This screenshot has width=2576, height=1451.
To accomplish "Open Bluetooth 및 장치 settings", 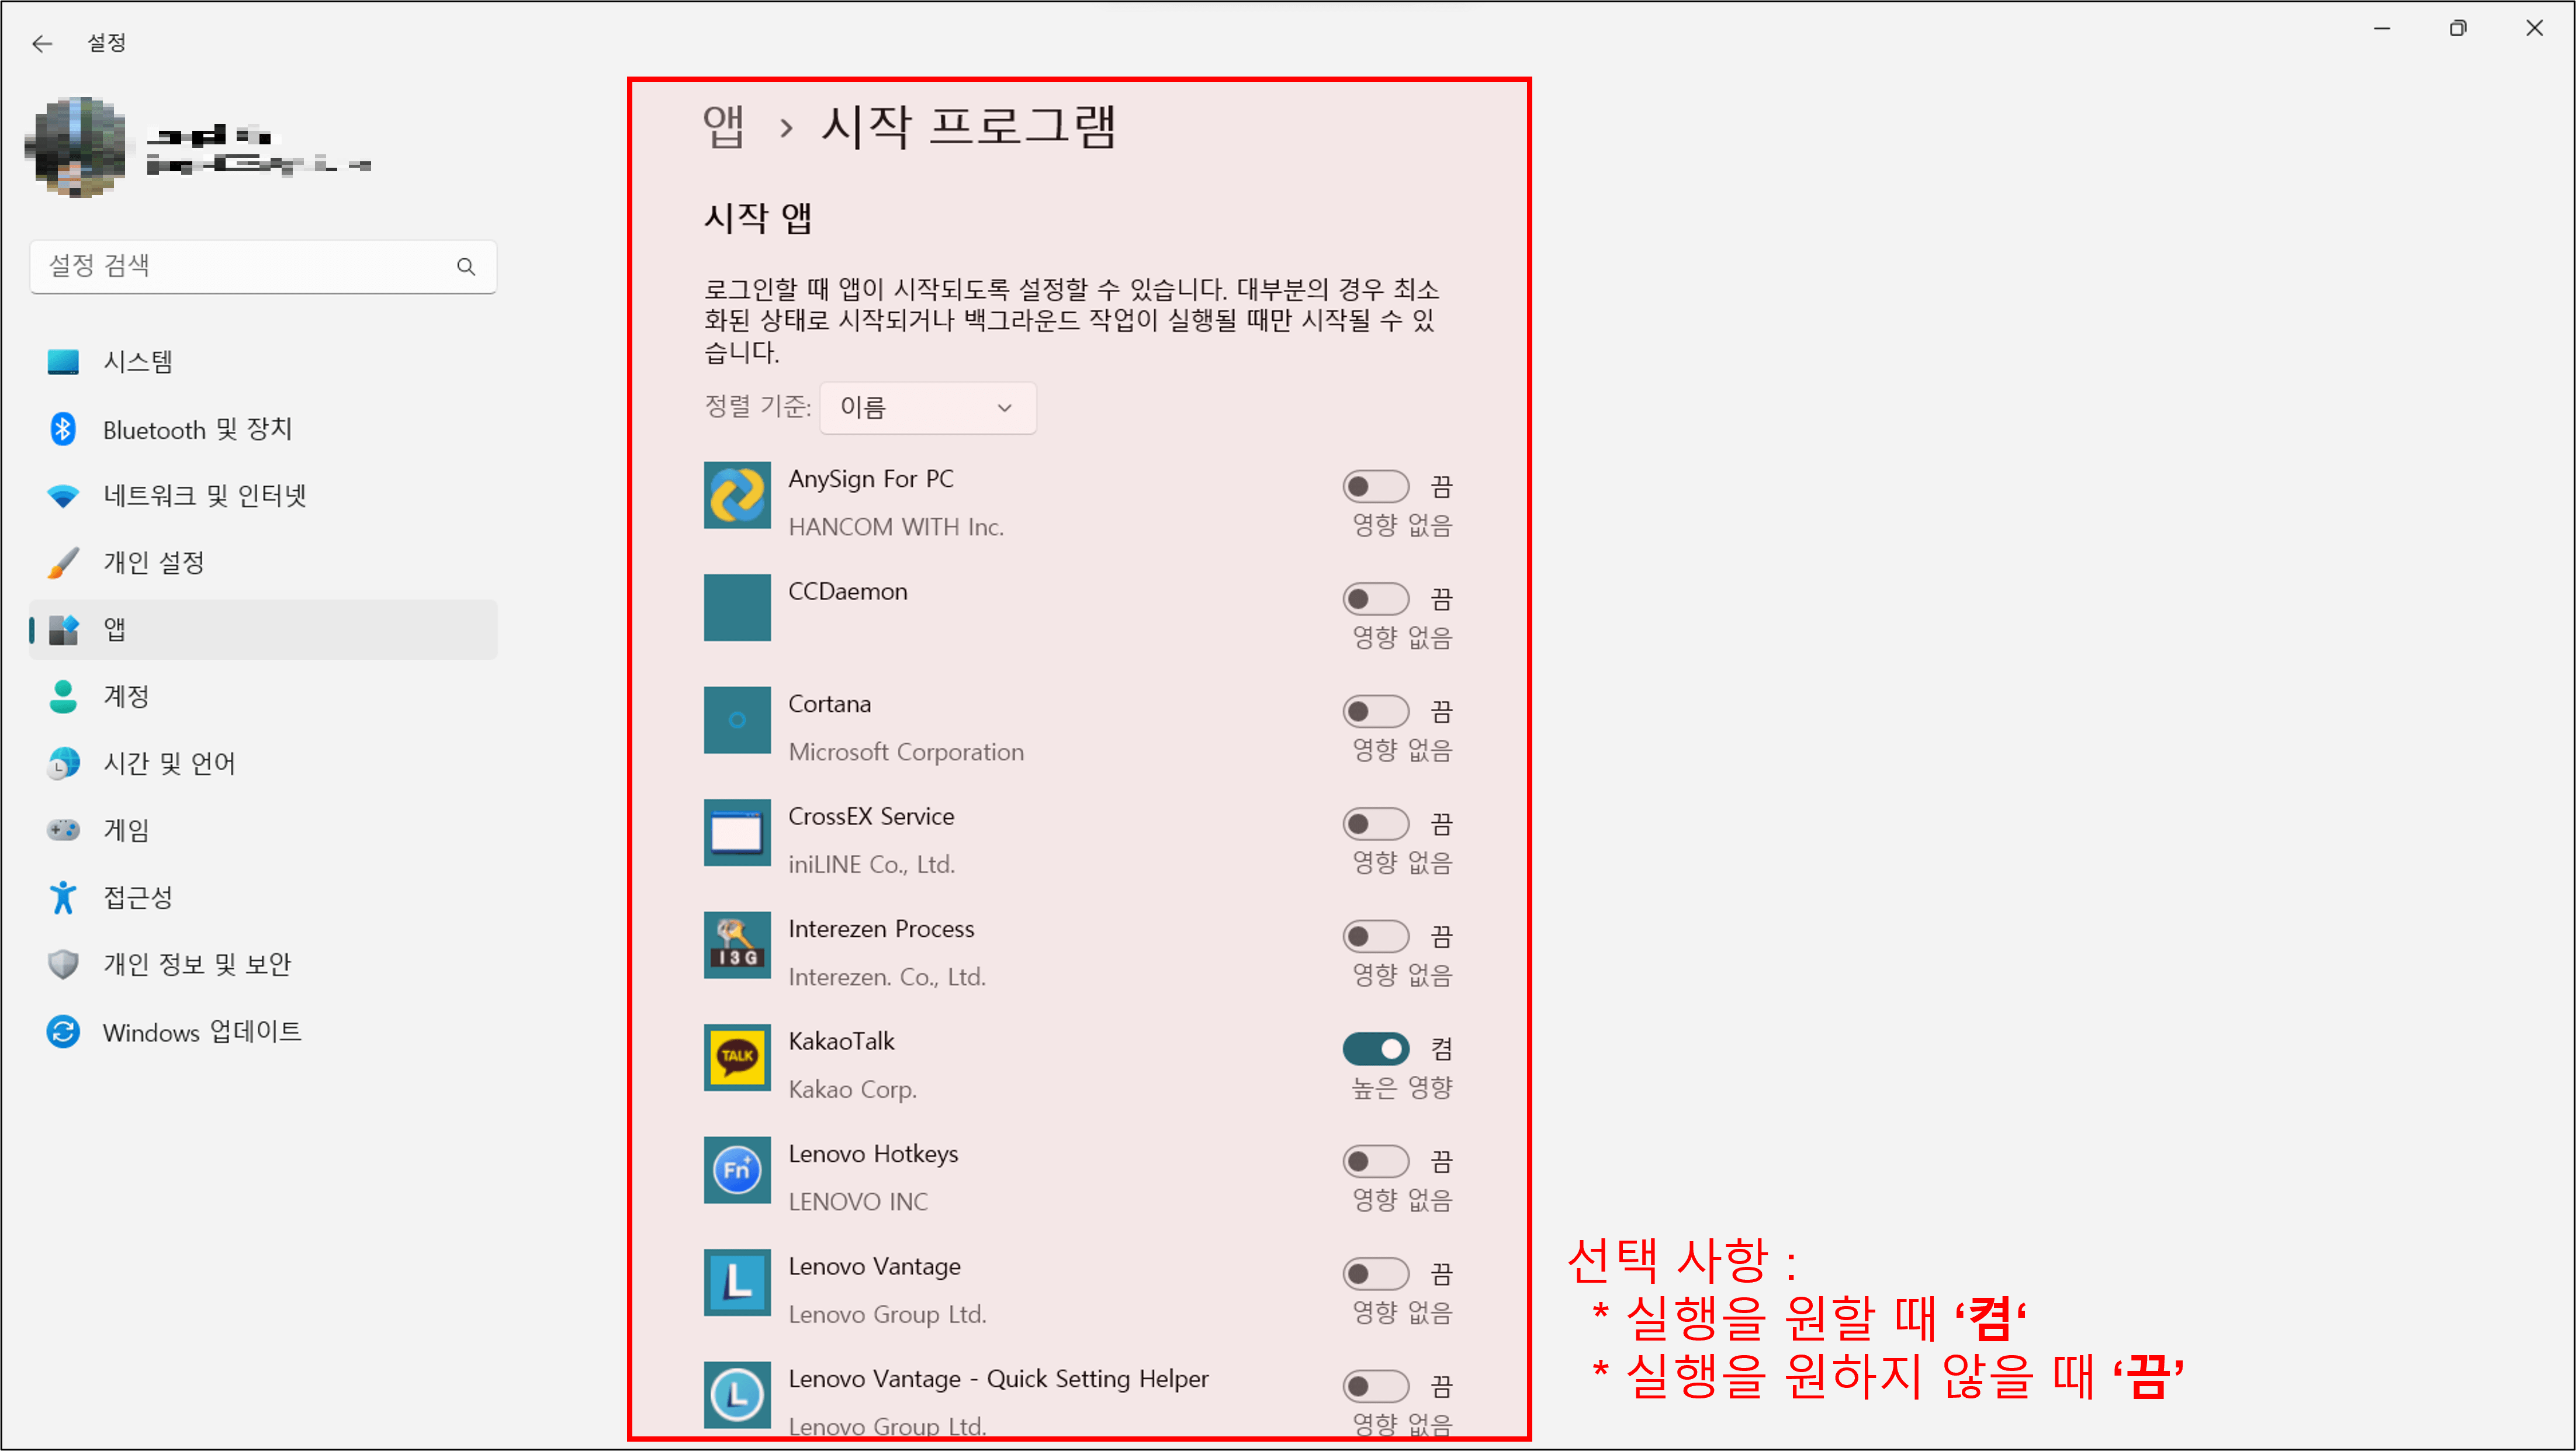I will point(263,429).
